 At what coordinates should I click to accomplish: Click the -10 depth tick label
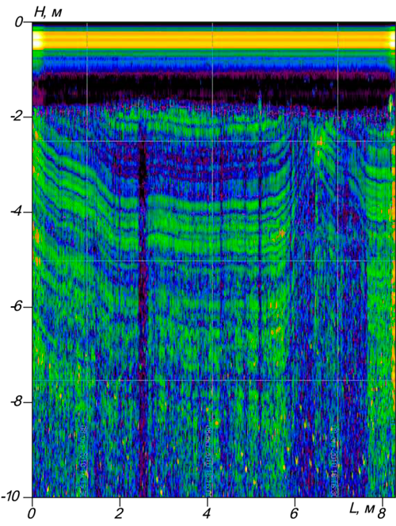tap(13, 497)
